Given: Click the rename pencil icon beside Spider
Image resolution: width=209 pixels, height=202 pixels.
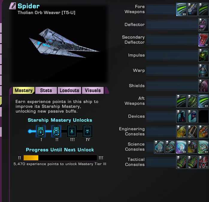Looking at the screenshot, I should 13,6.
